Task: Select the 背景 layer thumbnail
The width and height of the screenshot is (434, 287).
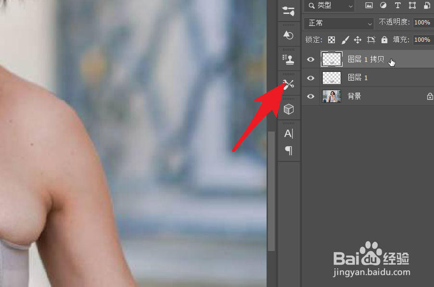Action: [332, 96]
